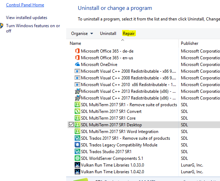
Task: Open the Organise dropdown menu
Action: pos(82,34)
